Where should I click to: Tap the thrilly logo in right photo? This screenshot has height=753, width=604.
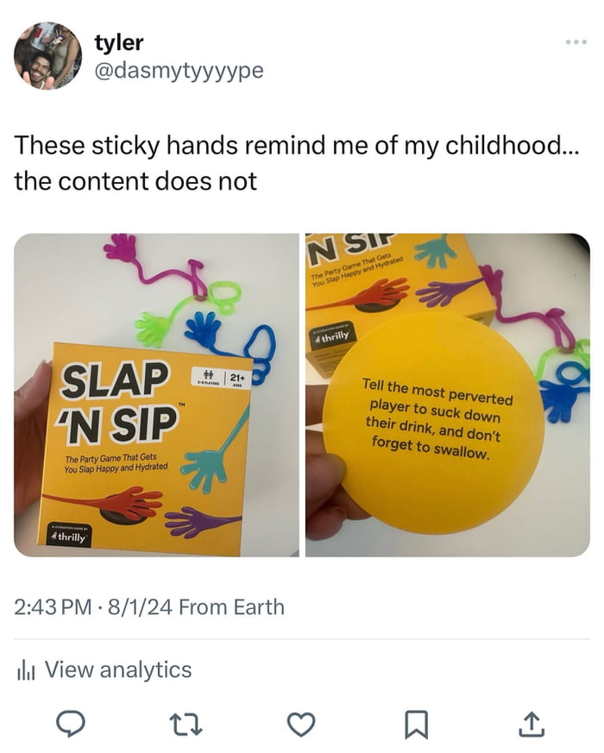click(x=332, y=335)
